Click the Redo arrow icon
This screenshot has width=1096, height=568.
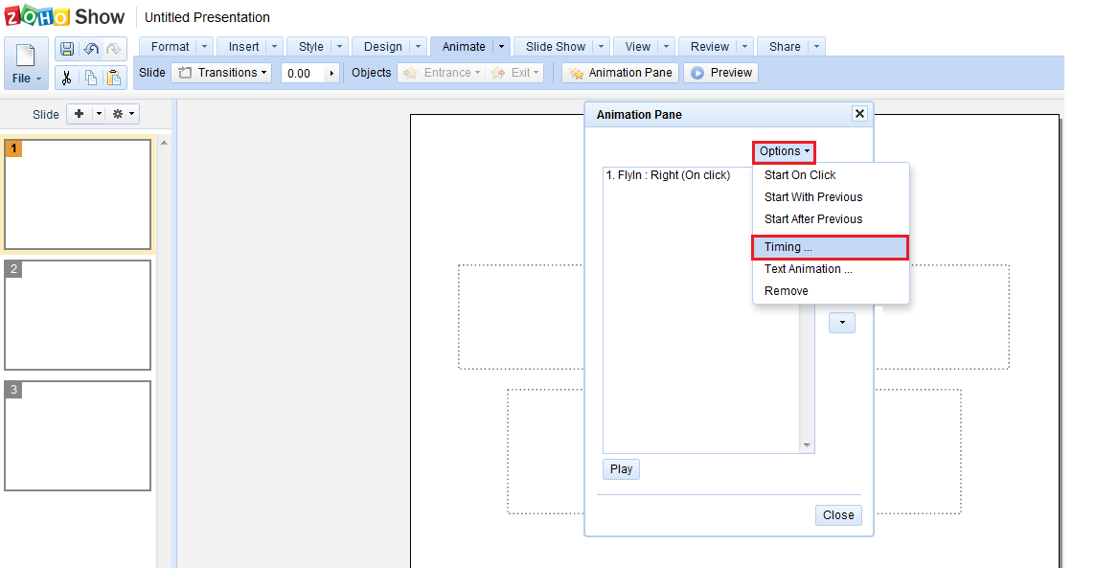114,49
